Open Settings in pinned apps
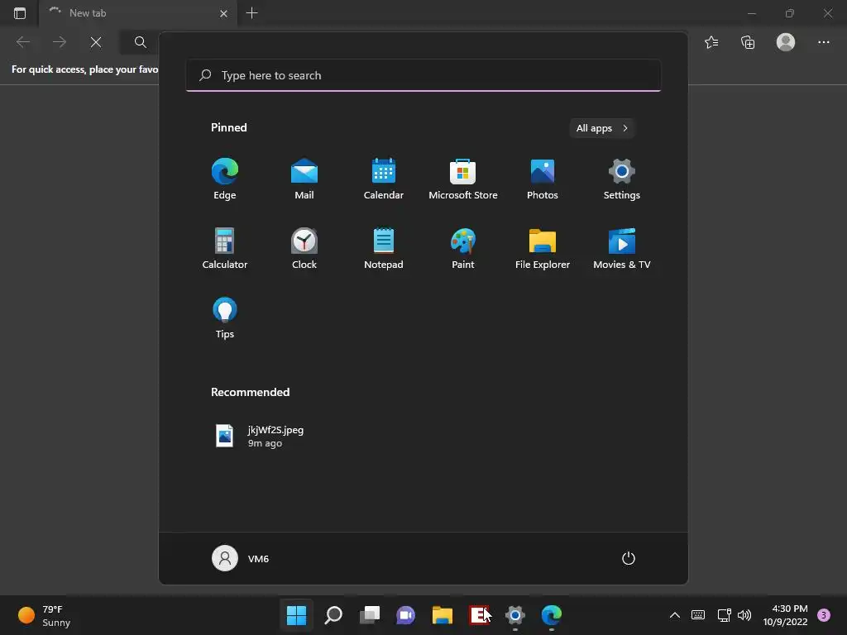 [622, 179]
